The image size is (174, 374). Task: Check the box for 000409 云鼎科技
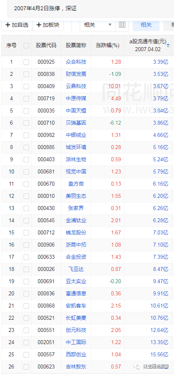pos(26,87)
